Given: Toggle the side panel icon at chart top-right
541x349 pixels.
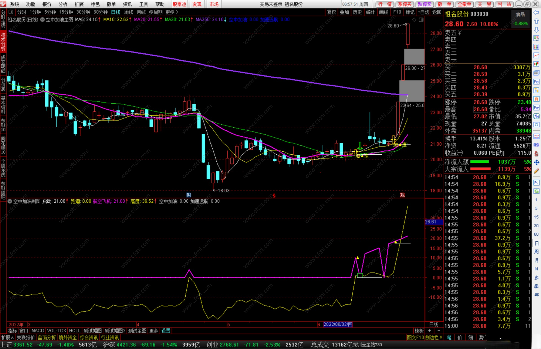Looking at the screenshot, I should click(421, 20).
